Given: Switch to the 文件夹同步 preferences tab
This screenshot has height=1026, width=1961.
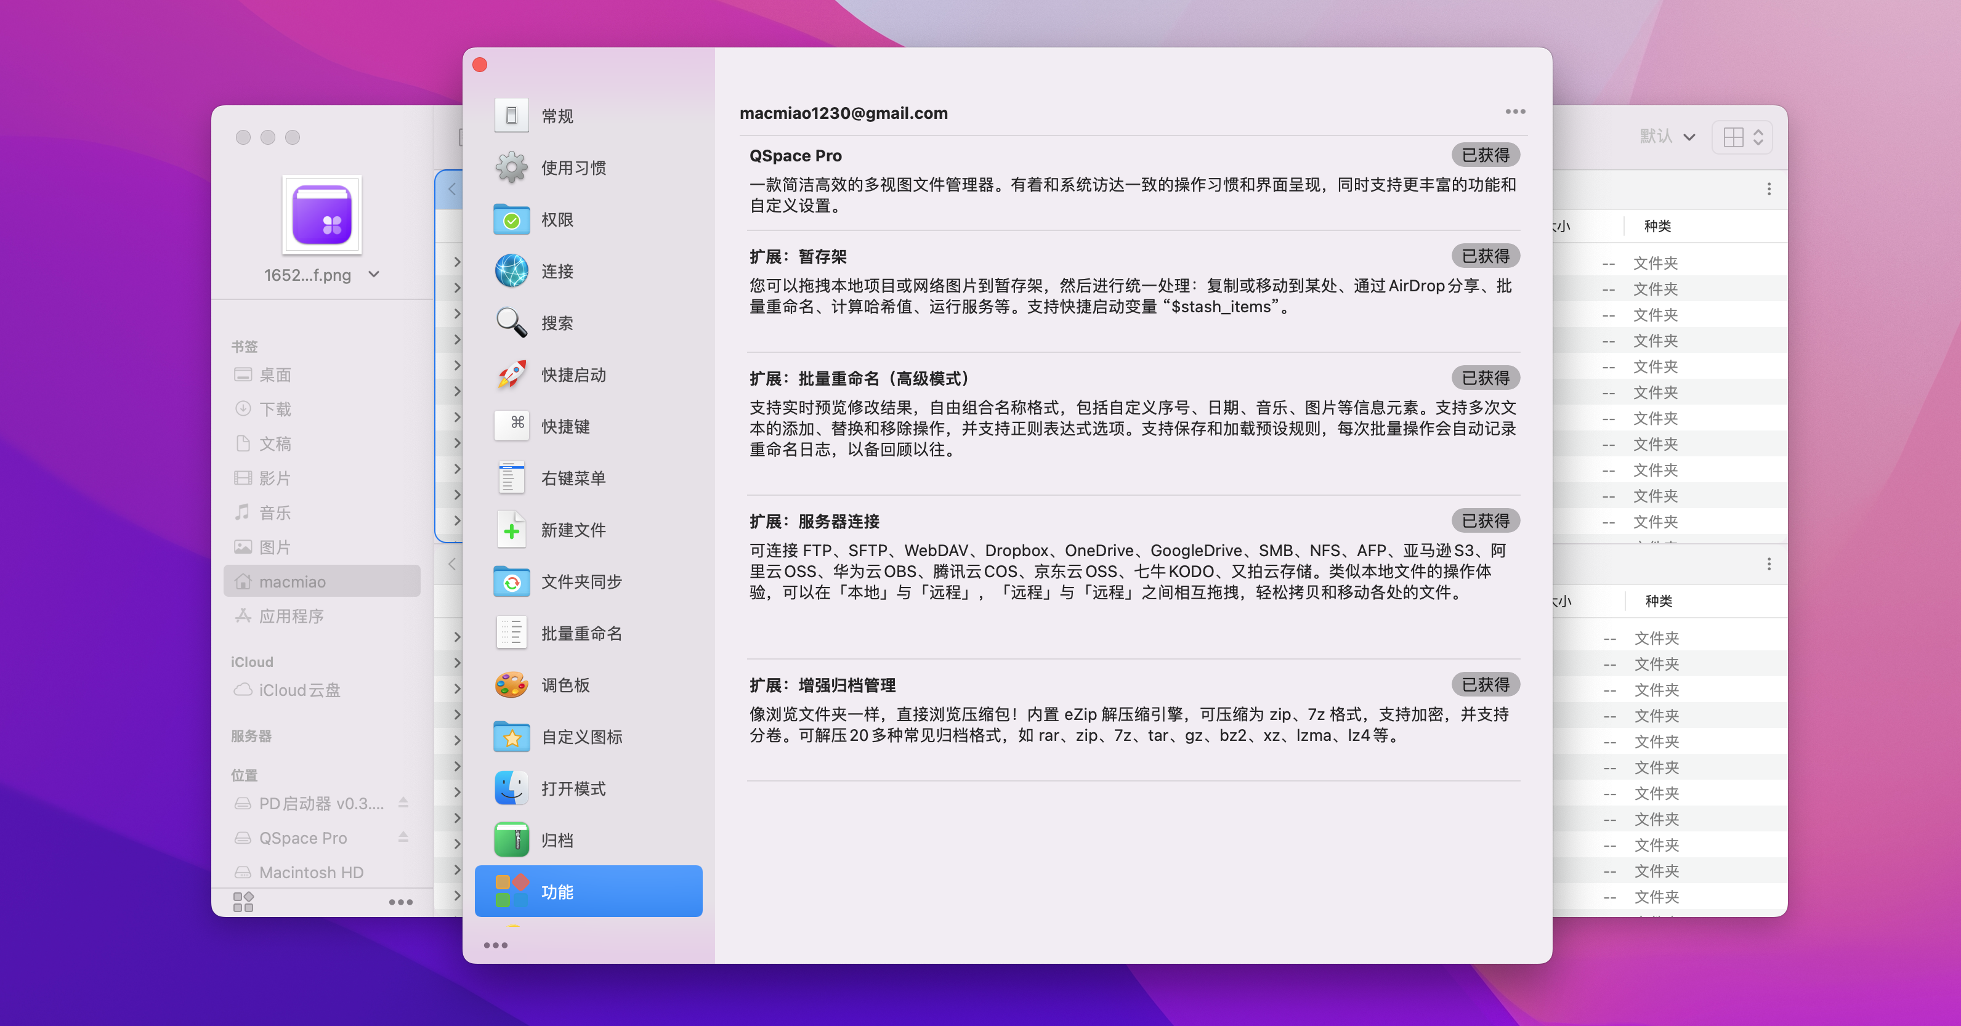Looking at the screenshot, I should tap(581, 581).
